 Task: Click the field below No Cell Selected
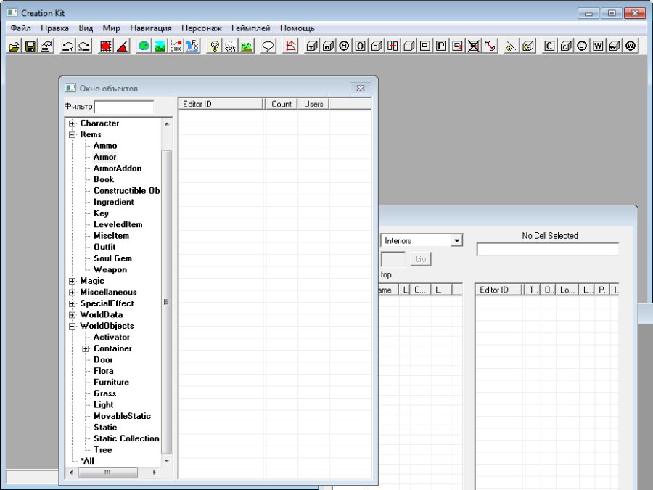tap(548, 249)
